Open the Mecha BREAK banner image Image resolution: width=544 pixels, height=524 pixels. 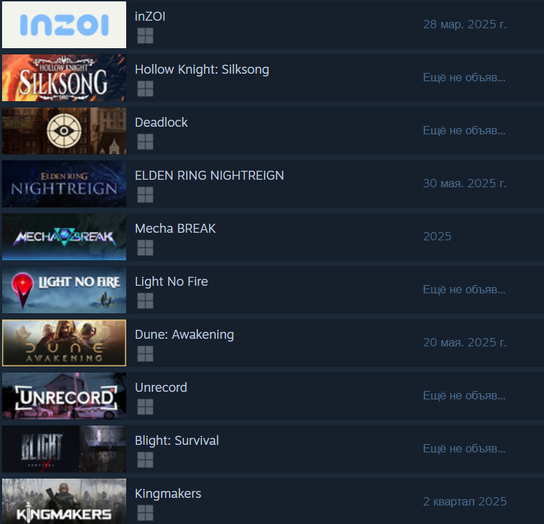pos(64,237)
